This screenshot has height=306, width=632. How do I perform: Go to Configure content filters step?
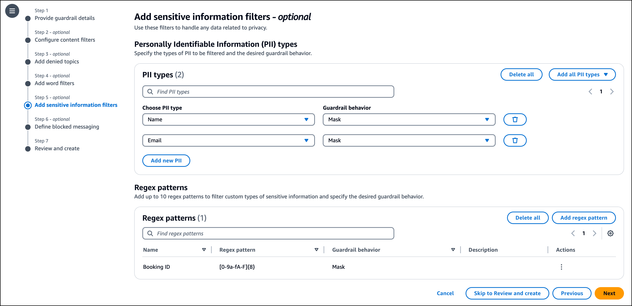pos(65,40)
